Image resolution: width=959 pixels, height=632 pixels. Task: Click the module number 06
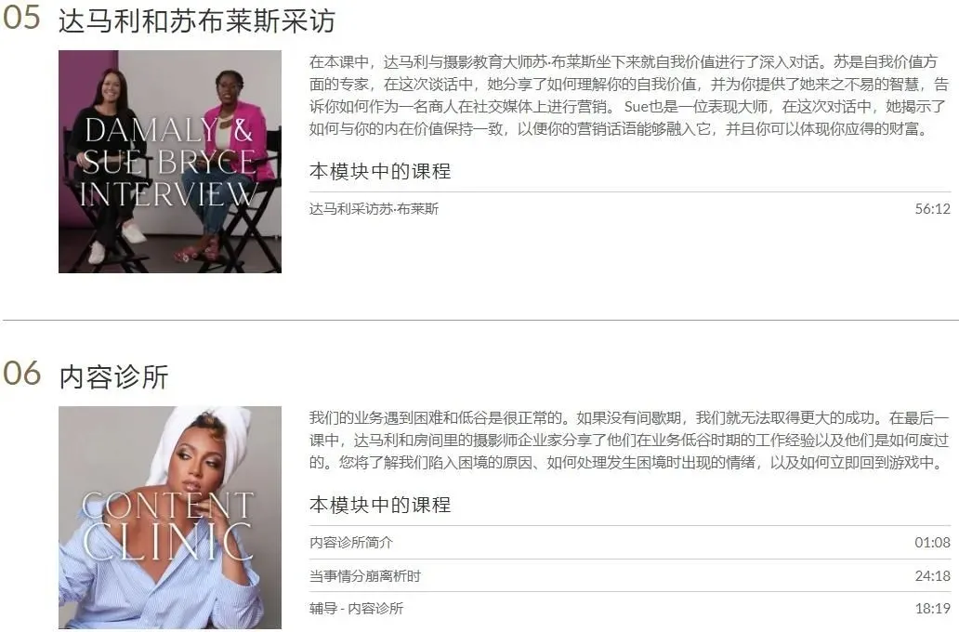(22, 374)
